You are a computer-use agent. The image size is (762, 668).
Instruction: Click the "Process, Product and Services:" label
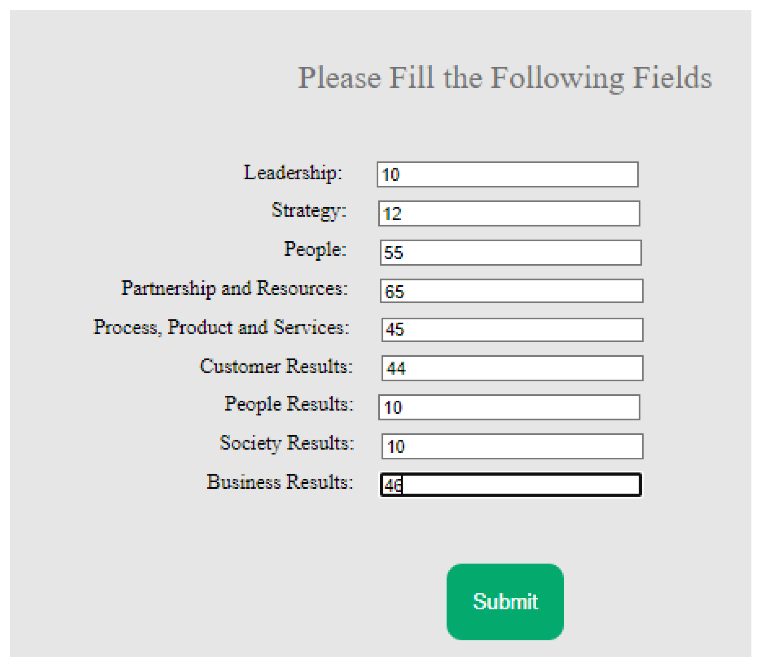[x=221, y=327]
